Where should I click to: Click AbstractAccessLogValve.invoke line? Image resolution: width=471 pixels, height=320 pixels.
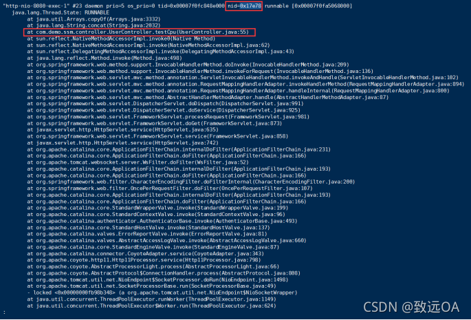[x=166, y=241]
